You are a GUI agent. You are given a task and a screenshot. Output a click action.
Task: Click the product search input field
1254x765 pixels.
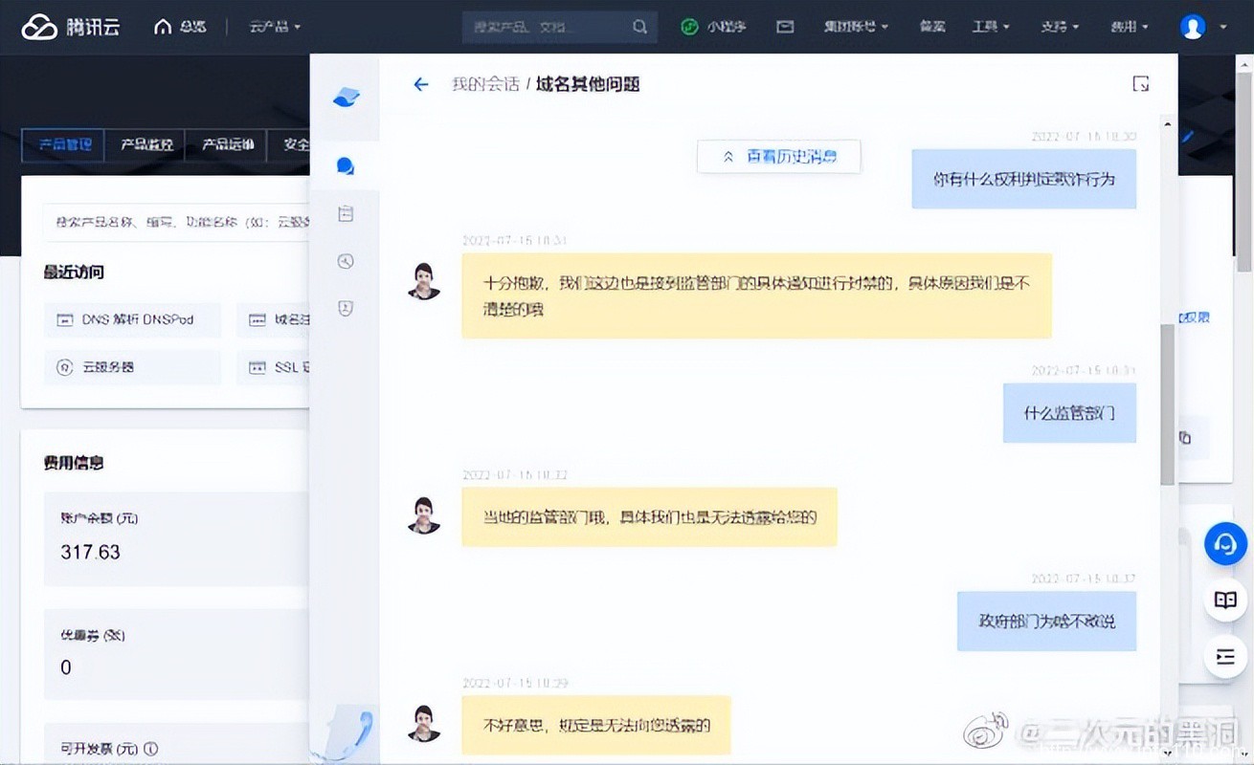546,27
